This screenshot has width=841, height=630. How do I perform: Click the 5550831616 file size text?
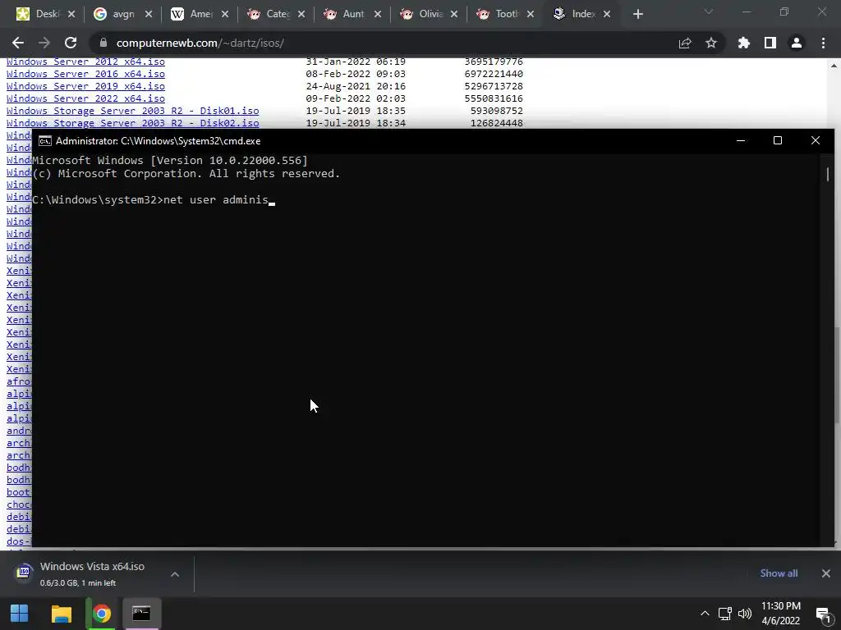pos(494,98)
